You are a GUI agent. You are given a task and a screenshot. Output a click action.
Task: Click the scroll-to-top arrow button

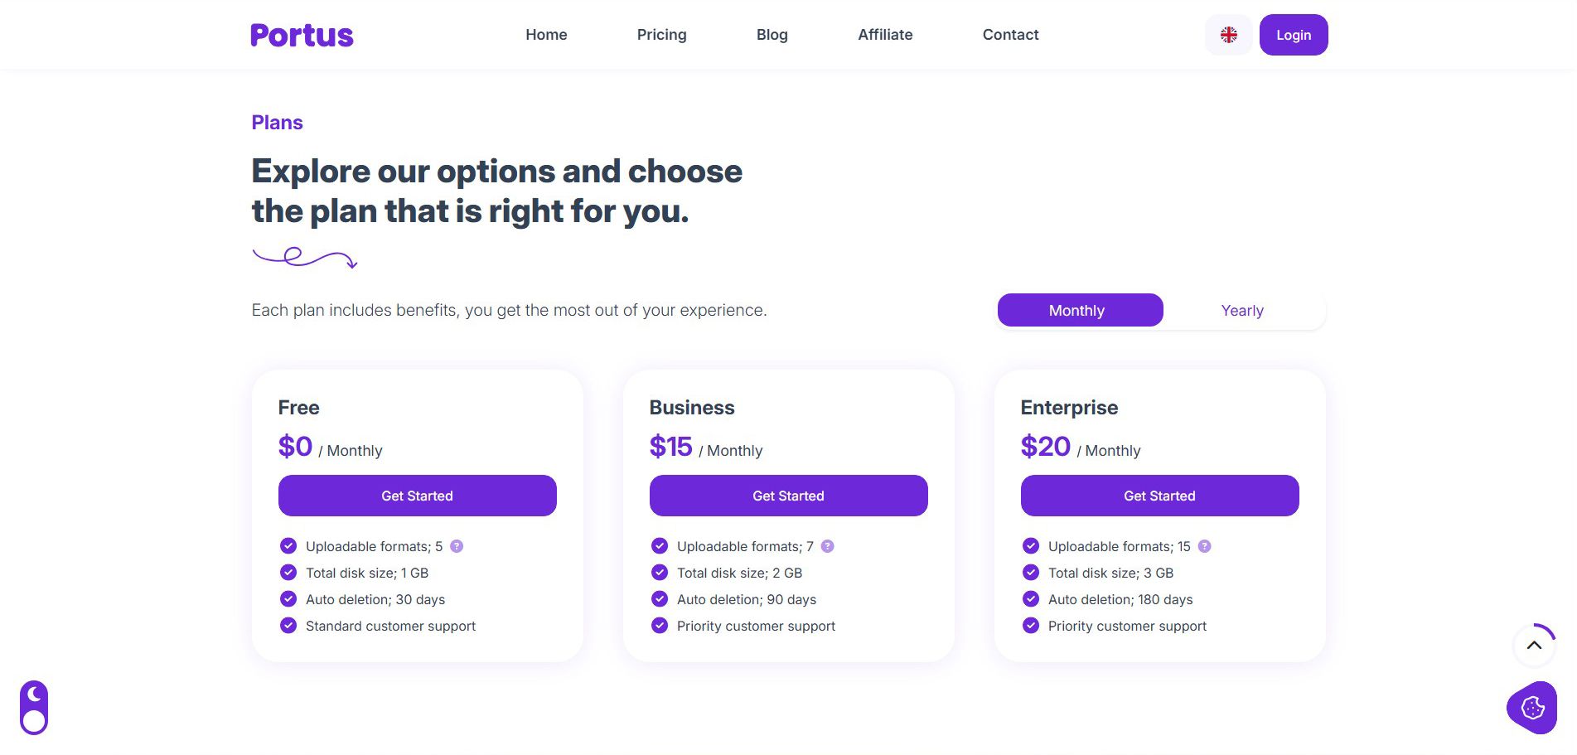pos(1534,646)
